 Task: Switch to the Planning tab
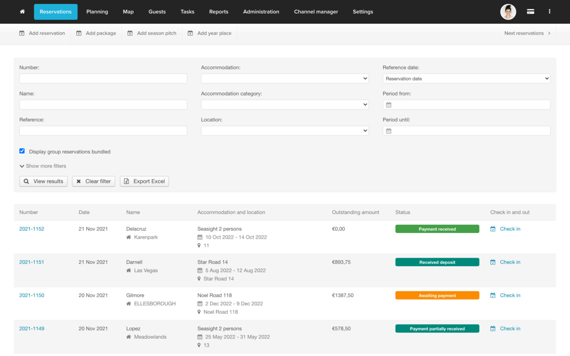tap(97, 12)
